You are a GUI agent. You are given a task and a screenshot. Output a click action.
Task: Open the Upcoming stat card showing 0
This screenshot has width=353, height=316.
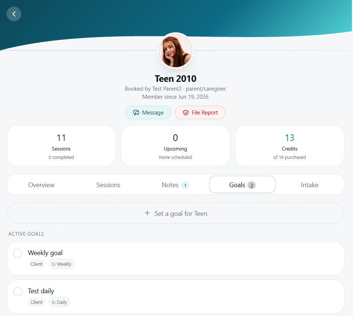[175, 146]
